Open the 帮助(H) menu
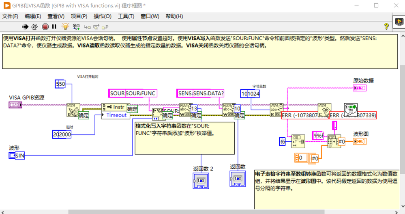The width and height of the screenshot is (405, 214). (x=174, y=16)
